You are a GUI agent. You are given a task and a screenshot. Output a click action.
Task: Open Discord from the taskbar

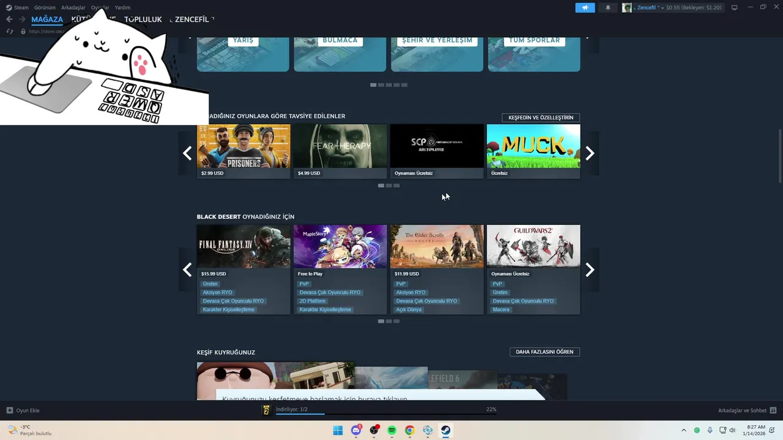click(x=356, y=430)
